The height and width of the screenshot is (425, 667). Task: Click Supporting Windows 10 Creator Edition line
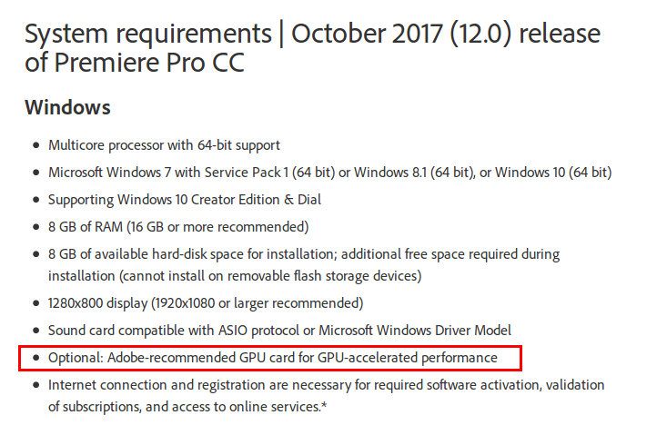click(x=185, y=200)
